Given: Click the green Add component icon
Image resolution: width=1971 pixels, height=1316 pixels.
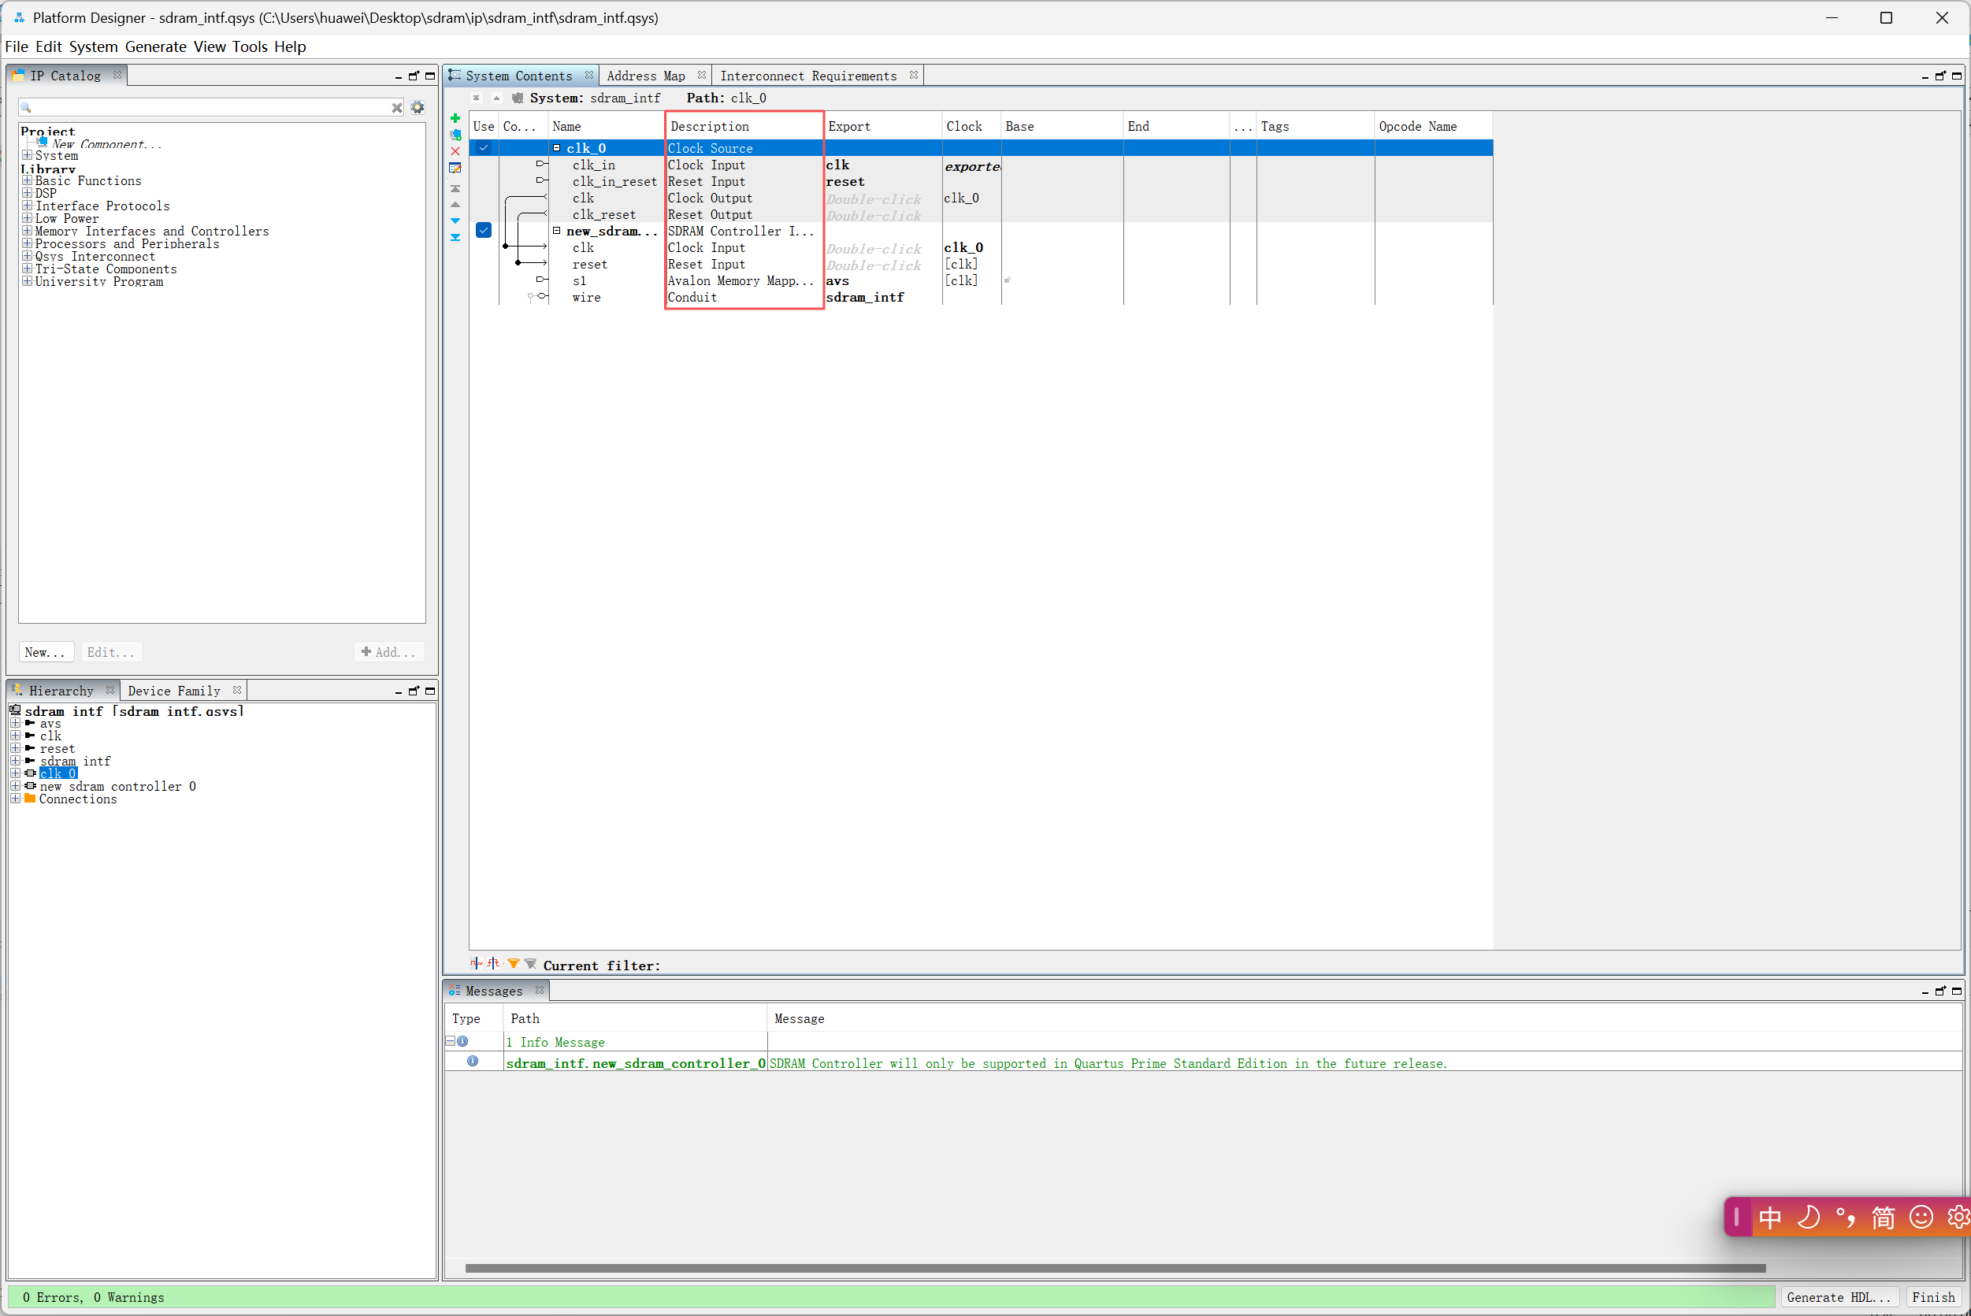Looking at the screenshot, I should click(x=456, y=118).
